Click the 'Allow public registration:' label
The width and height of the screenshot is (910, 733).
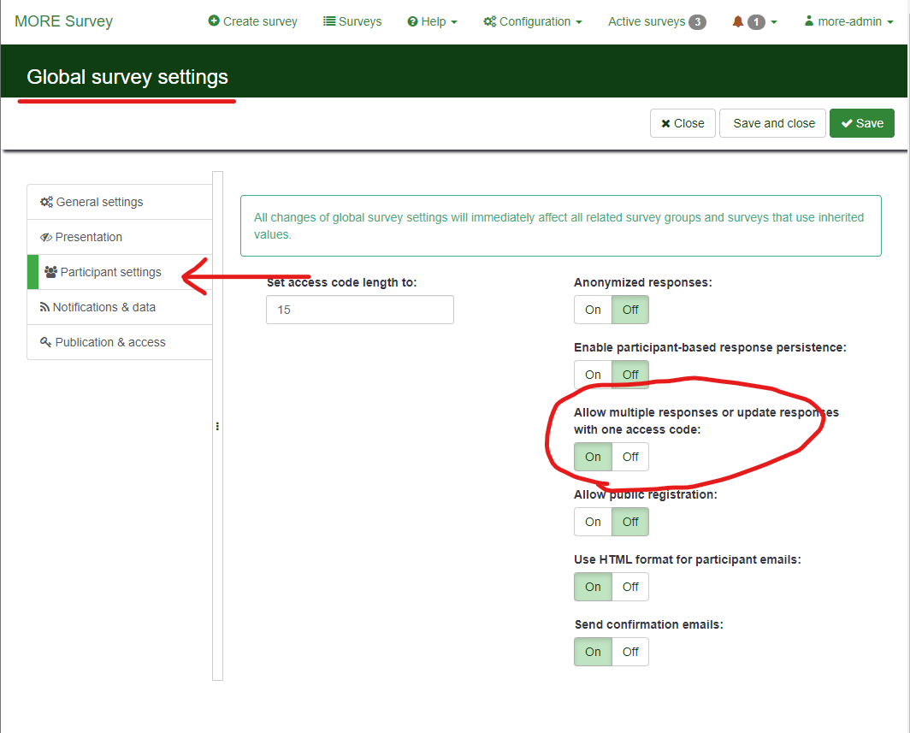(646, 494)
